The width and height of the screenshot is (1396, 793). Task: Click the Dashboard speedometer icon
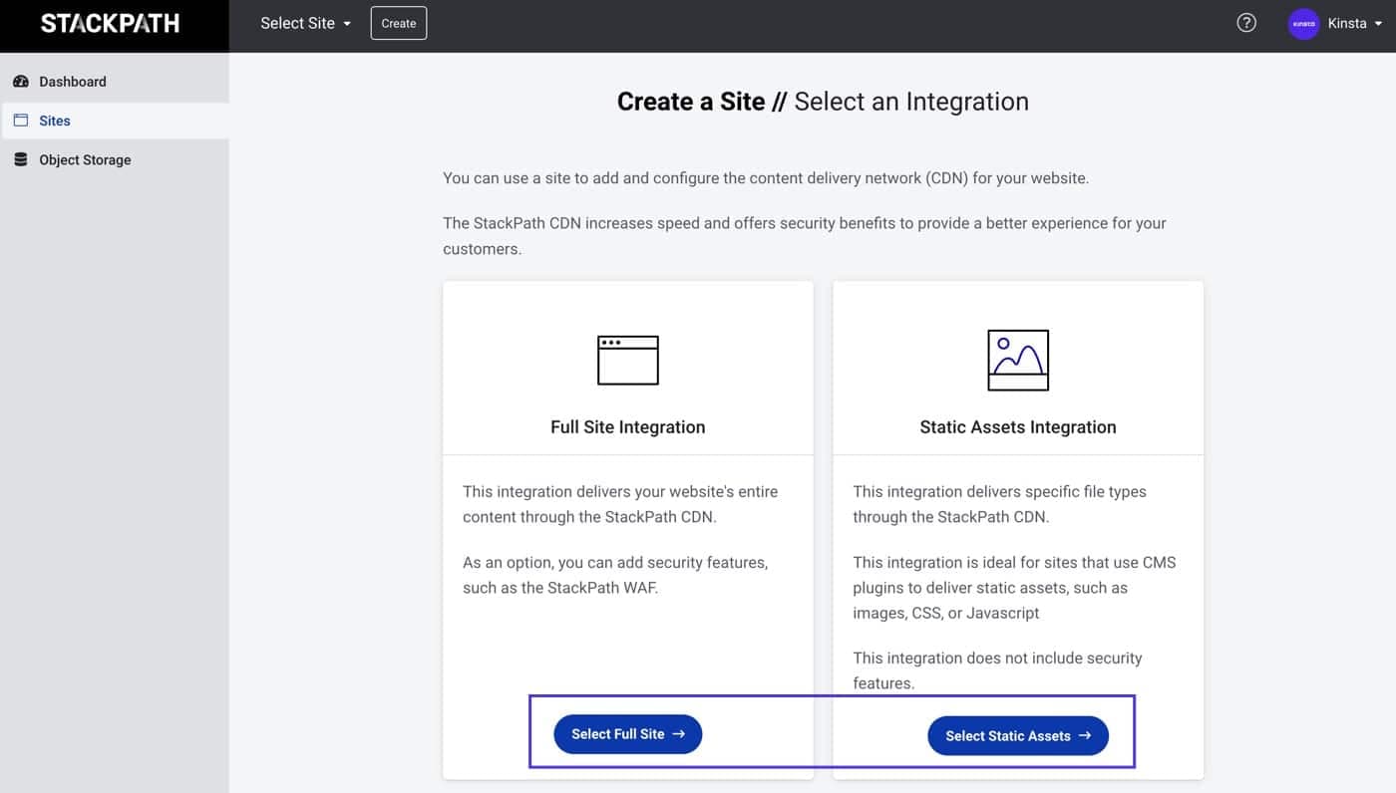tap(21, 81)
